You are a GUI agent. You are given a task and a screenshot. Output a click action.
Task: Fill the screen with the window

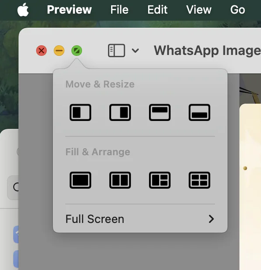80,180
